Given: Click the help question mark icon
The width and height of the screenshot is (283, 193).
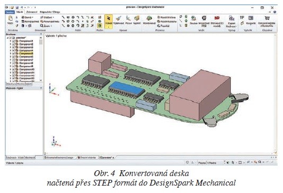Looking at the screenshot, I should tap(275, 12).
